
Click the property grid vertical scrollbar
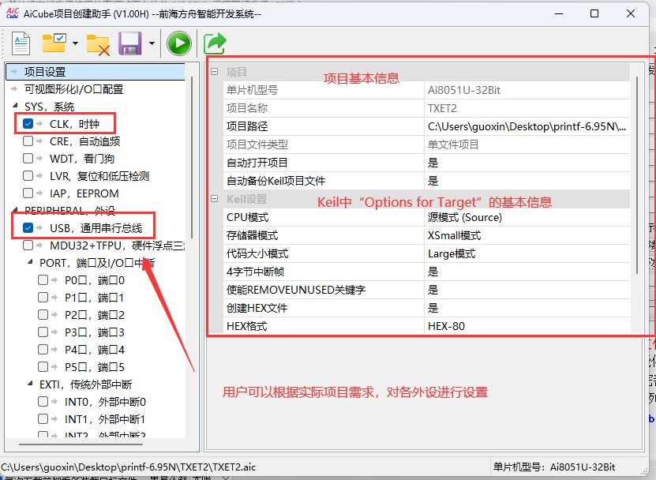(637, 175)
